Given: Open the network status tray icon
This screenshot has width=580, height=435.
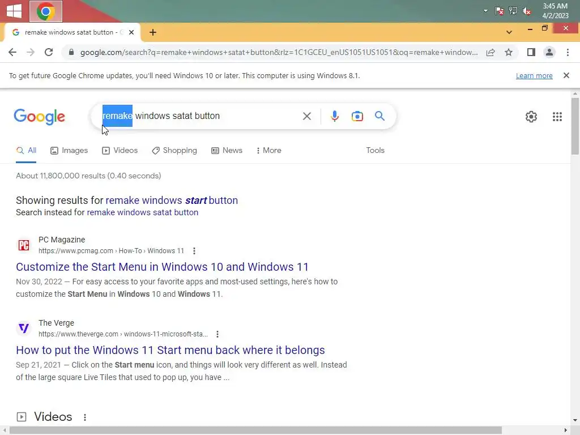Looking at the screenshot, I should click(513, 11).
